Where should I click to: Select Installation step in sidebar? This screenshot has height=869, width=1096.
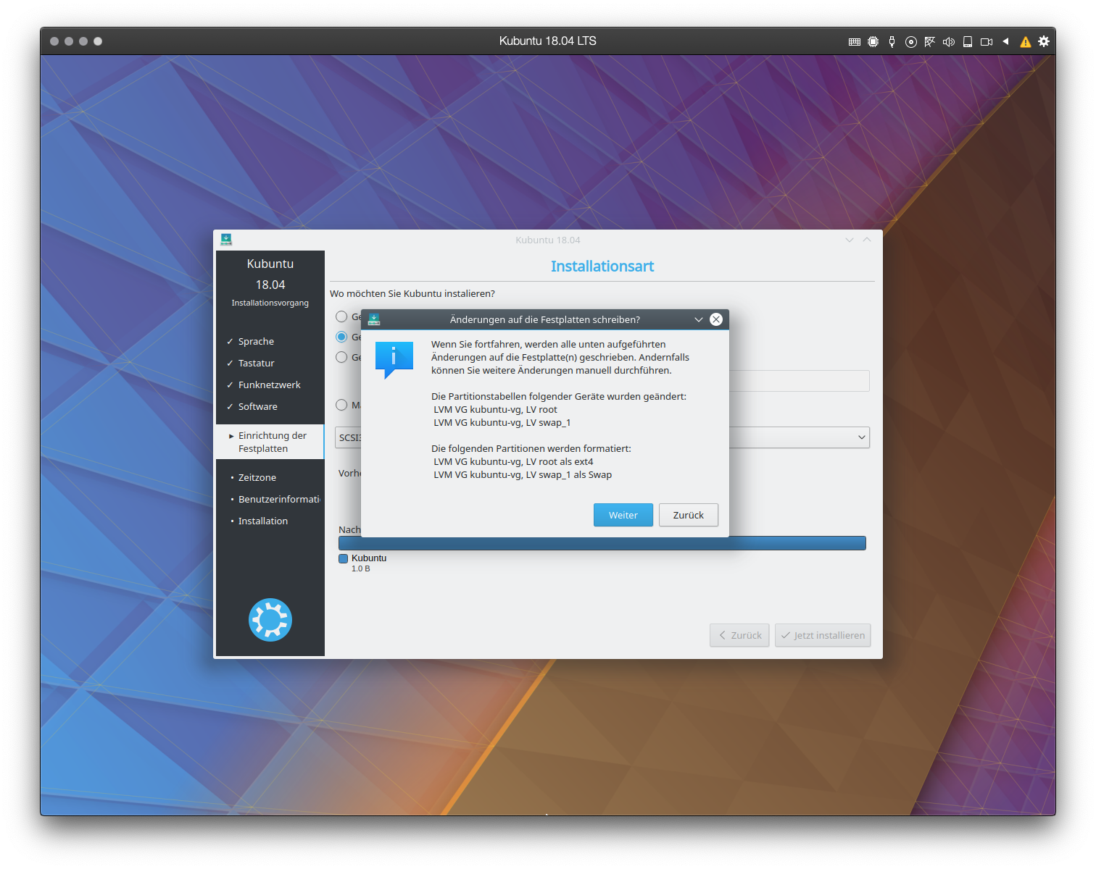tap(262, 521)
